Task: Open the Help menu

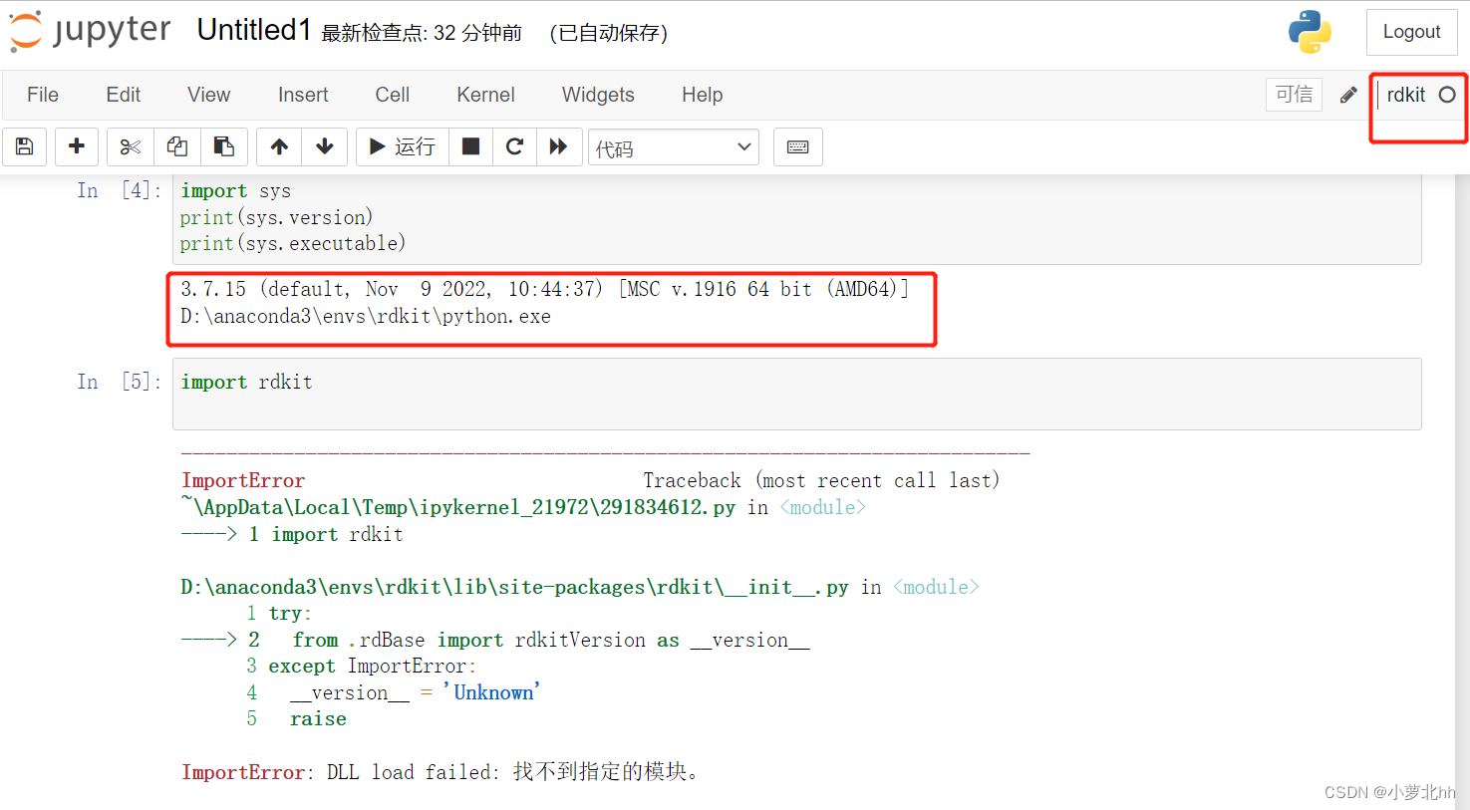Action: [702, 95]
